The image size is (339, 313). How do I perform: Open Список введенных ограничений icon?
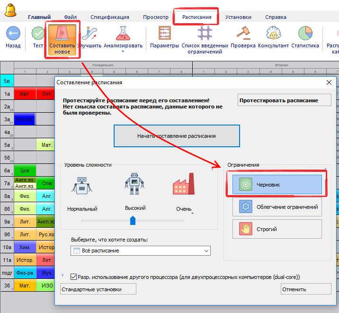pyautogui.click(x=205, y=34)
